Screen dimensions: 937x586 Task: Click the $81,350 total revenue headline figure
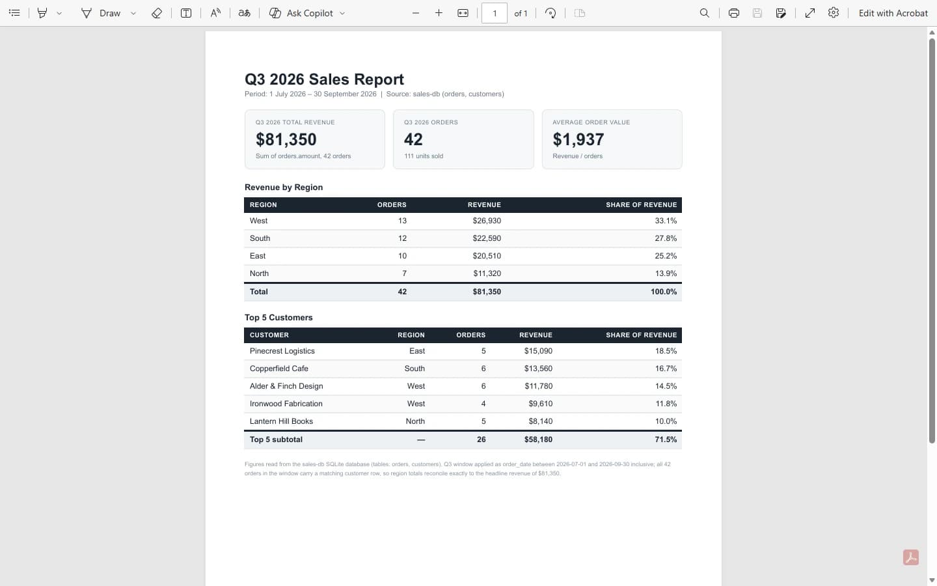click(x=286, y=139)
